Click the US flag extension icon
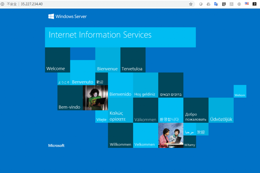This screenshot has width=260, height=173. point(247,4)
